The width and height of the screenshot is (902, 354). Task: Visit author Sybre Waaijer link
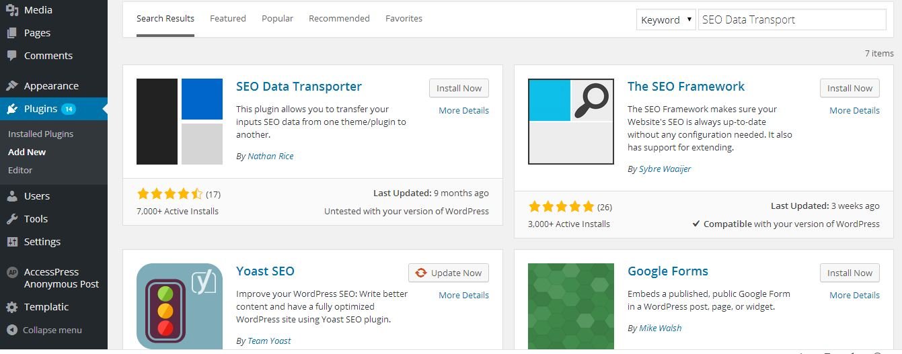click(665, 169)
